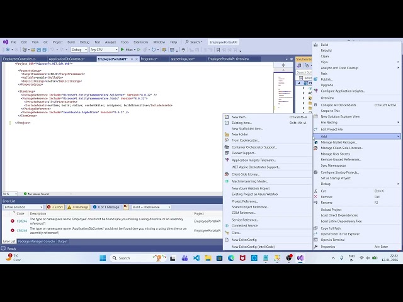The height and width of the screenshot is (302, 403).
Task: Click the Save toolbar icon
Action: [39, 50]
